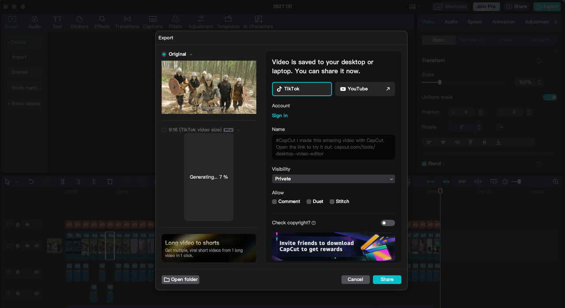This screenshot has width=565, height=308.
Task: Collapse the Transform section
Action: click(448, 60)
